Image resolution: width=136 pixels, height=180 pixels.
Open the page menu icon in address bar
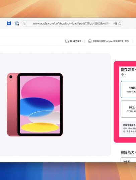point(25,23)
